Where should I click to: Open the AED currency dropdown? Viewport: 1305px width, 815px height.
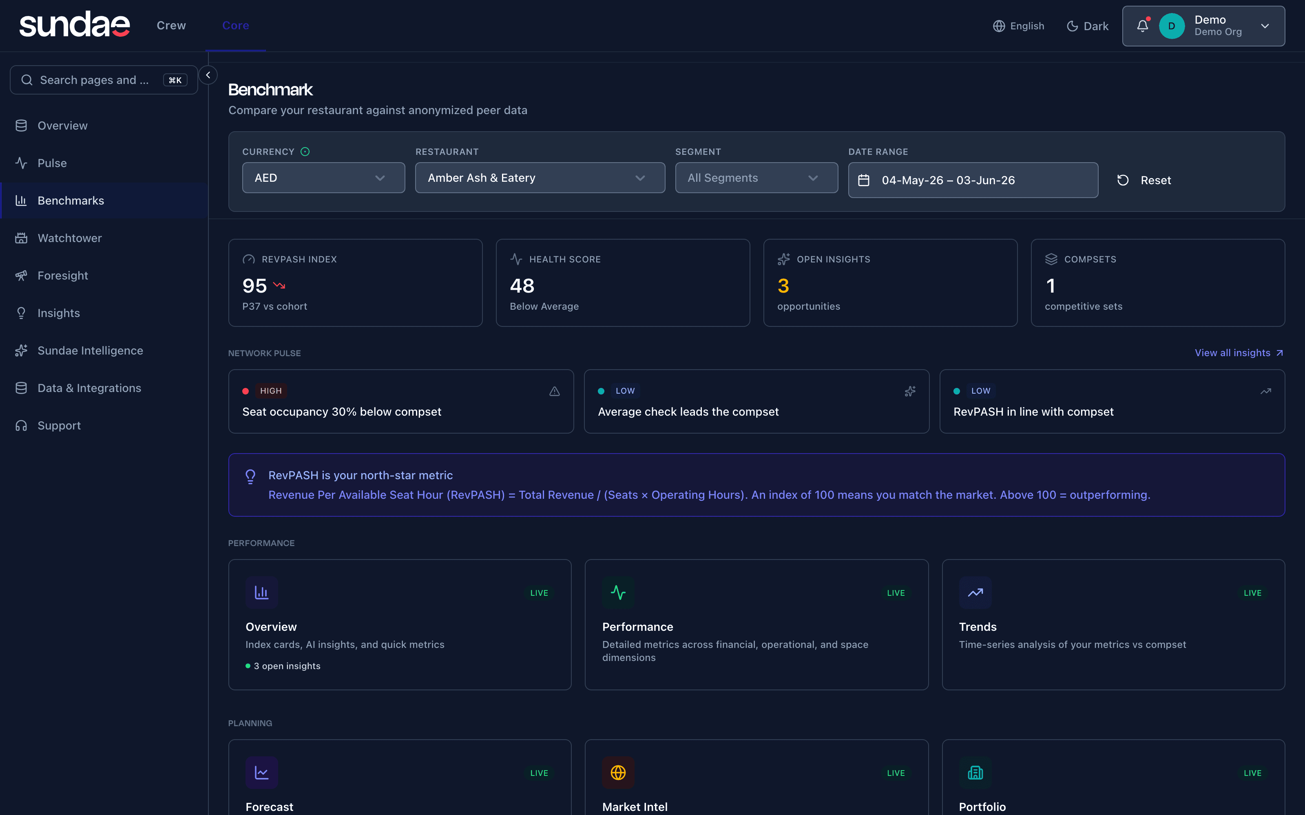click(x=323, y=178)
